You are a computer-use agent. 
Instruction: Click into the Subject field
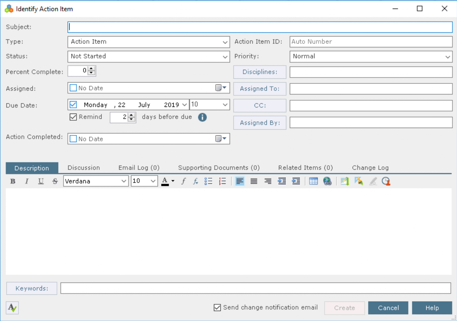pos(260,27)
